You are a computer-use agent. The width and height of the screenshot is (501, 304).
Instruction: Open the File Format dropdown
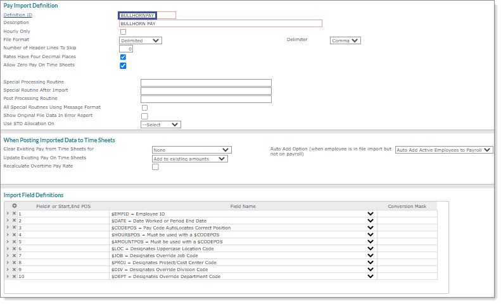[140, 40]
